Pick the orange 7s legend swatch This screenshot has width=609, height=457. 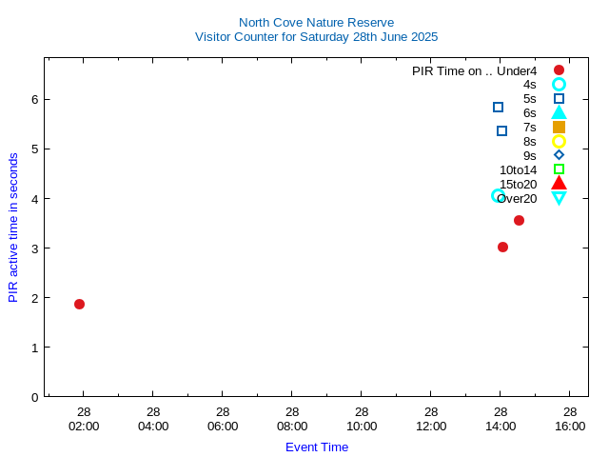559,128
